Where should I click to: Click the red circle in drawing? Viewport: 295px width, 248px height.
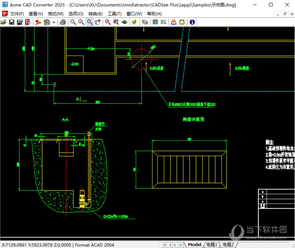point(142,59)
